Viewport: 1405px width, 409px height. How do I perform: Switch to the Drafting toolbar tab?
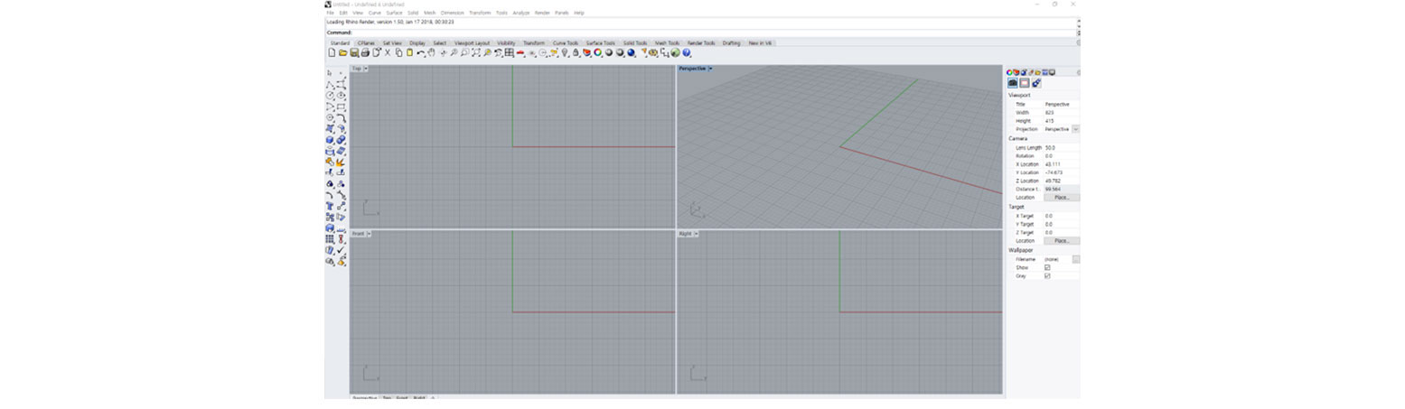(731, 42)
